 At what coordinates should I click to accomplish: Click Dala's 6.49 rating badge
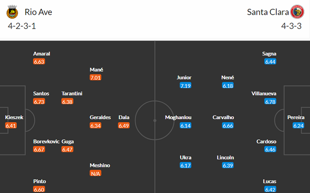tap(124, 126)
